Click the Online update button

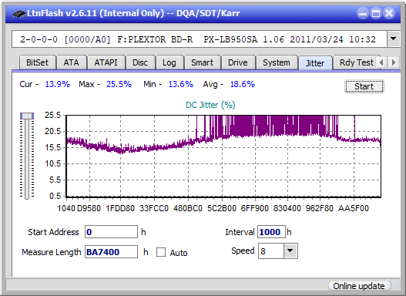pyautogui.click(x=359, y=286)
